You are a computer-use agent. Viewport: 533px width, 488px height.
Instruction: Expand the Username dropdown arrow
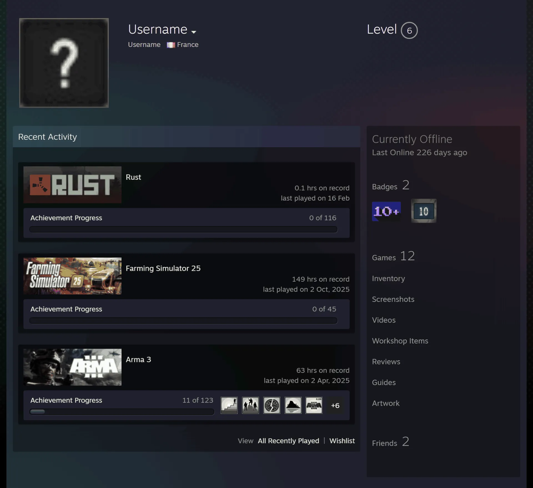point(194,32)
